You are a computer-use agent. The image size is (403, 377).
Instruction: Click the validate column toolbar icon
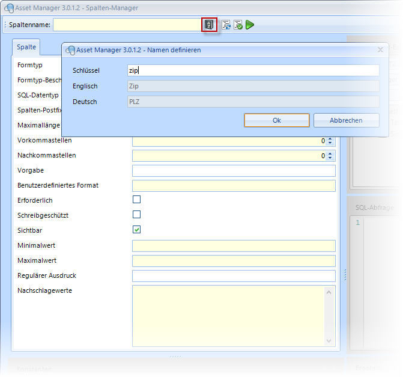click(x=238, y=25)
